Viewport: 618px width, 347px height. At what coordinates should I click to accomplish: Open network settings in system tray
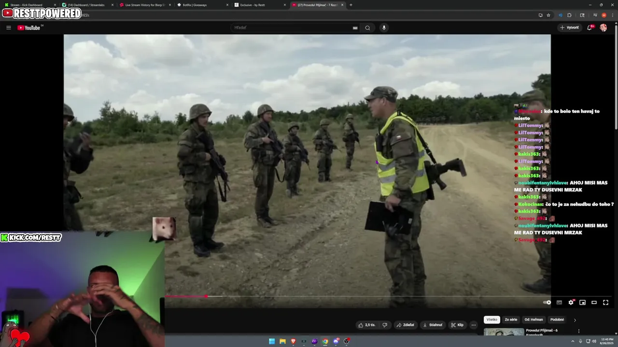pyautogui.click(x=588, y=341)
